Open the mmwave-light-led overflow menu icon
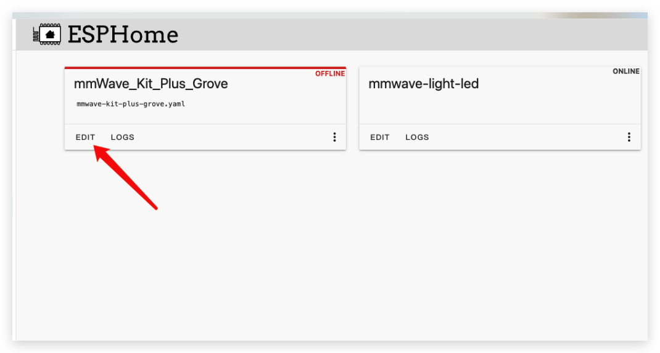Screen dimensions: 660x353 point(629,137)
